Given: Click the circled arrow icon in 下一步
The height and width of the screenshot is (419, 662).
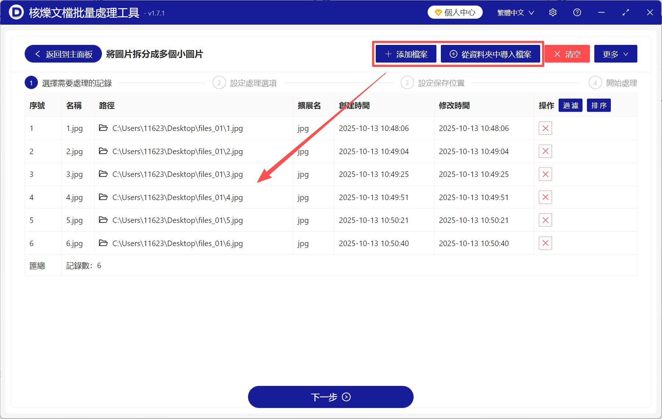Looking at the screenshot, I should [x=346, y=397].
